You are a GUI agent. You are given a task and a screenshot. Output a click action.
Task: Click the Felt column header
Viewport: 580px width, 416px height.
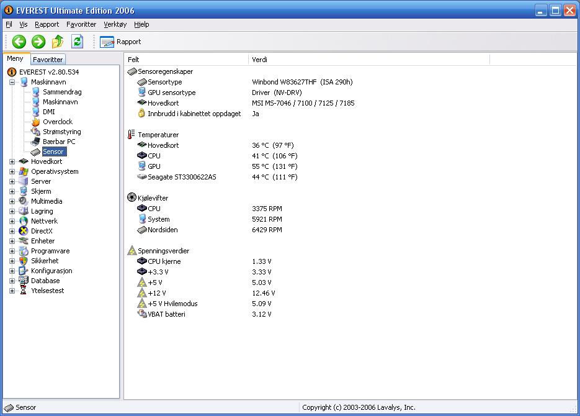tap(187, 60)
